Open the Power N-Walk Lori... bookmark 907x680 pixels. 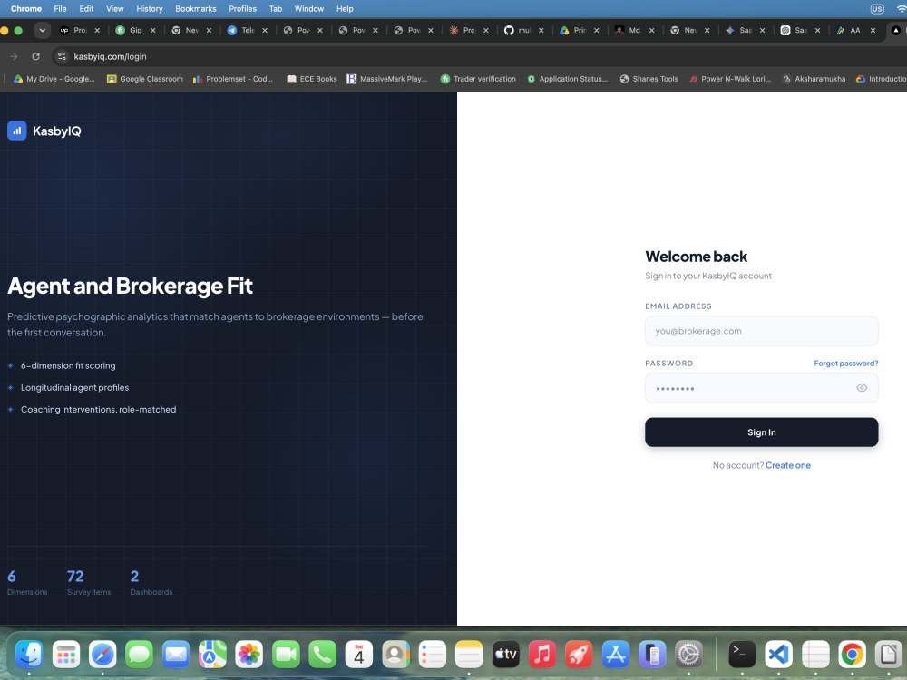(x=730, y=79)
